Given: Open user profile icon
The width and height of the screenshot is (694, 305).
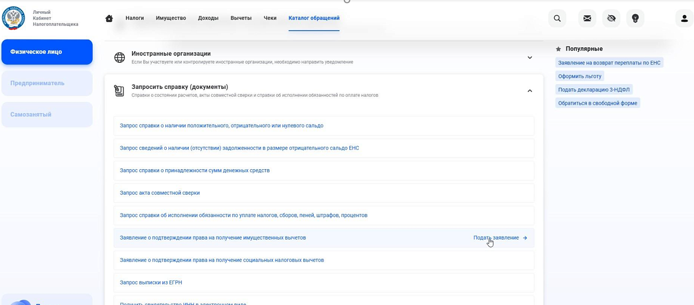Looking at the screenshot, I should (684, 19).
